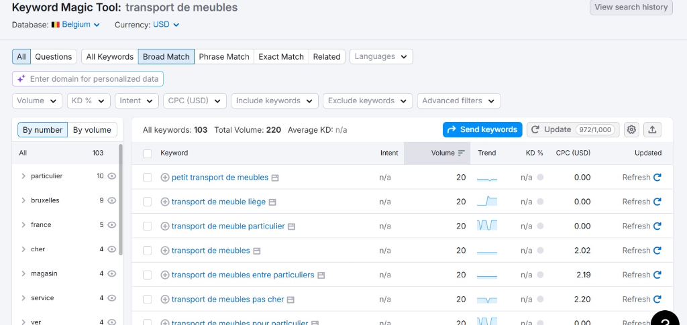
Task: Toggle eye icon for particulier group
Action: 112,176
